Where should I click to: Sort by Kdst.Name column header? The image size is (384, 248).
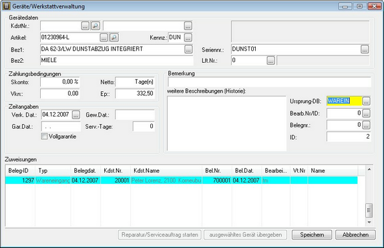point(166,171)
